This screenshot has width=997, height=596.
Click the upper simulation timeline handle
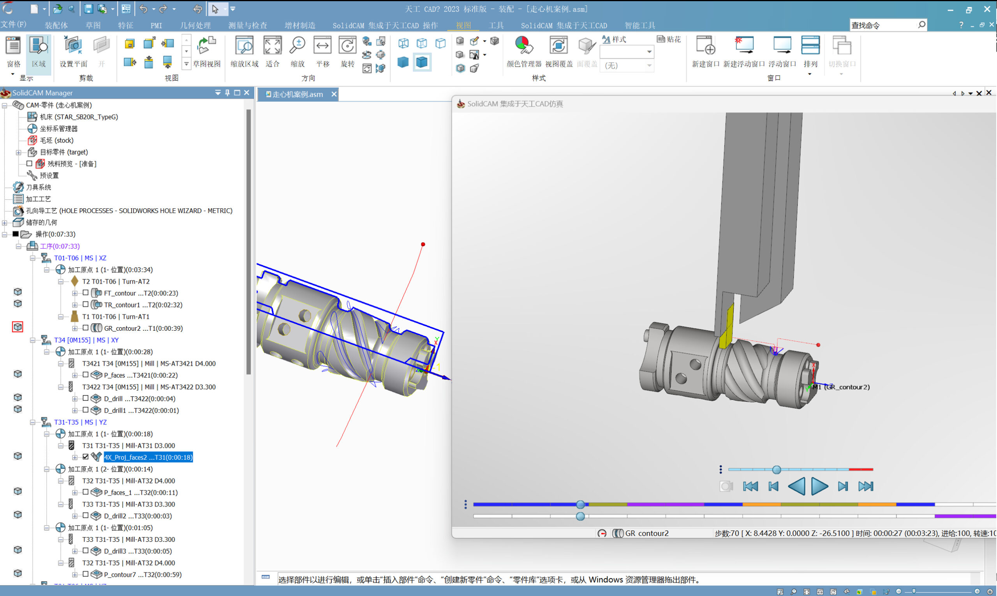tap(580, 504)
